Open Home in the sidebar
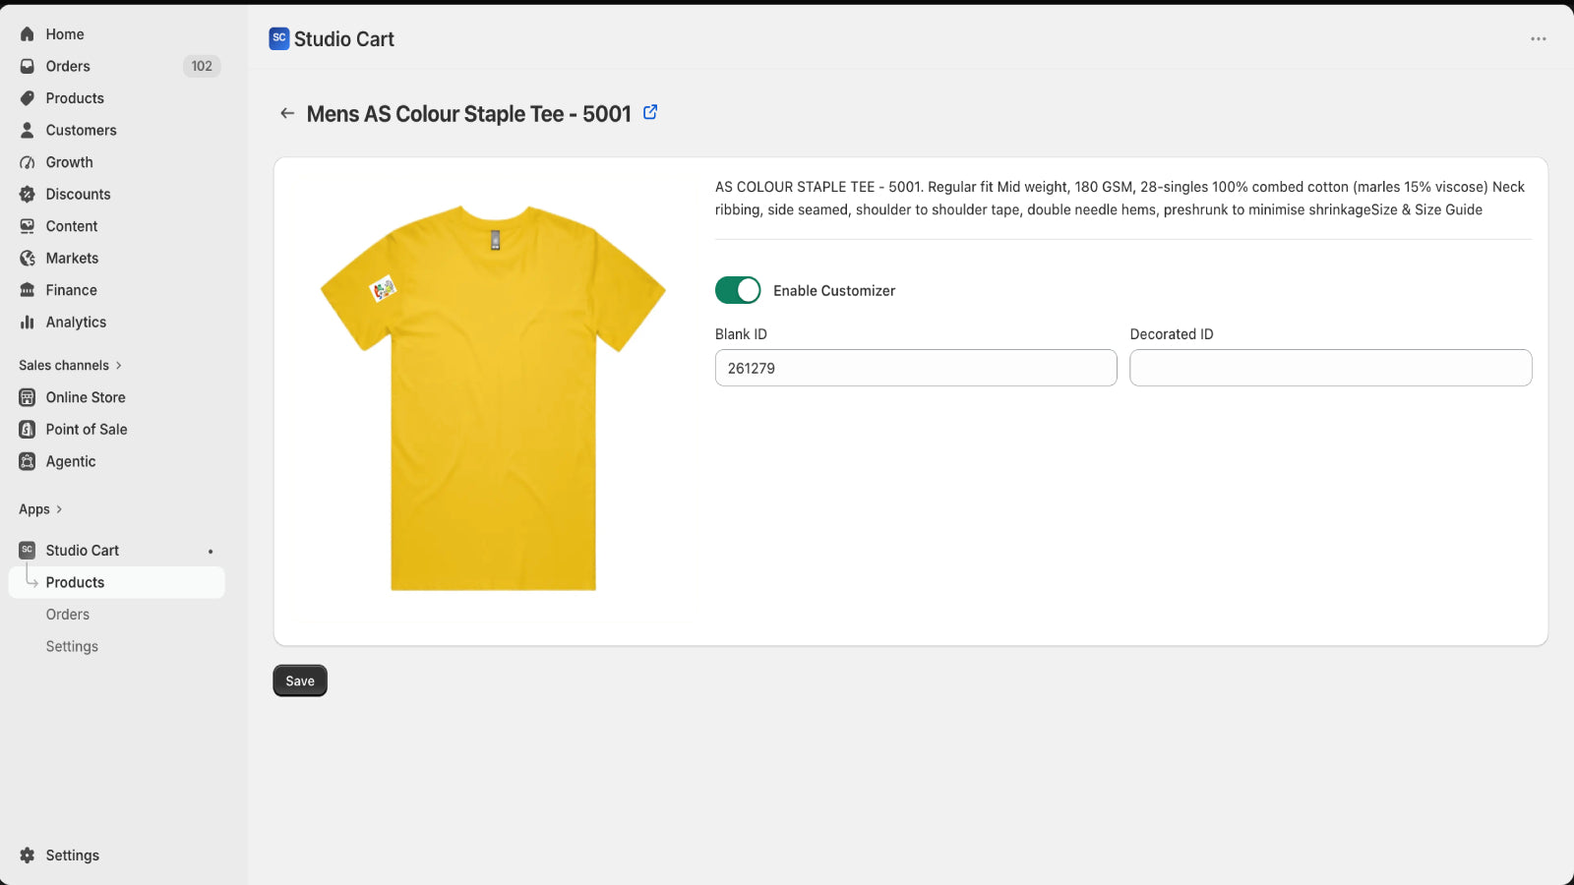Image resolution: width=1574 pixels, height=885 pixels. click(x=65, y=34)
